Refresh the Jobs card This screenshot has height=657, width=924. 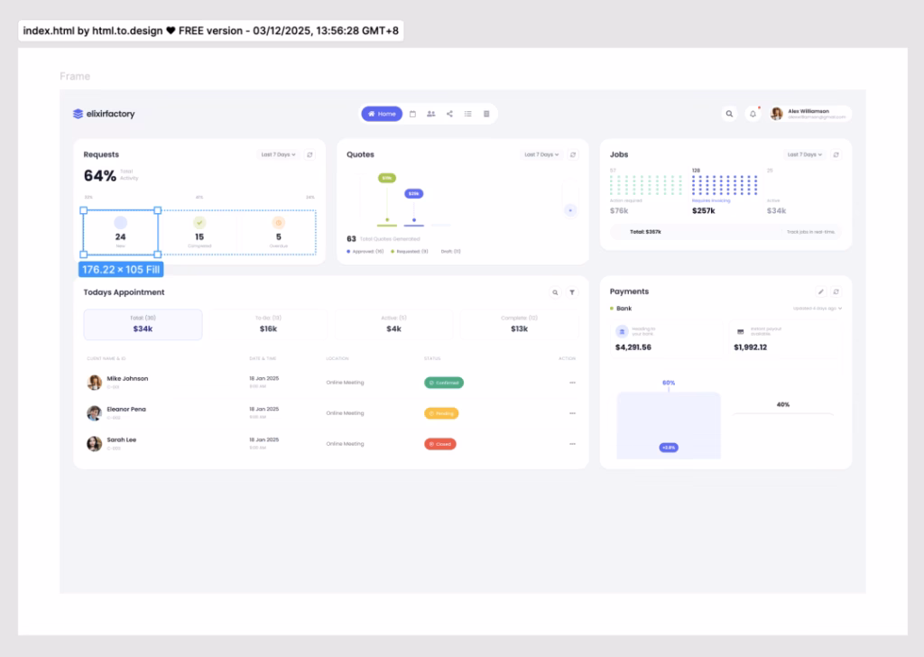click(x=836, y=154)
